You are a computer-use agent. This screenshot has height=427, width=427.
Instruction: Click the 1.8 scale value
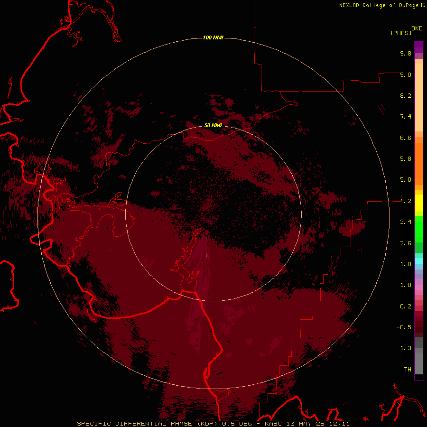tap(406, 264)
